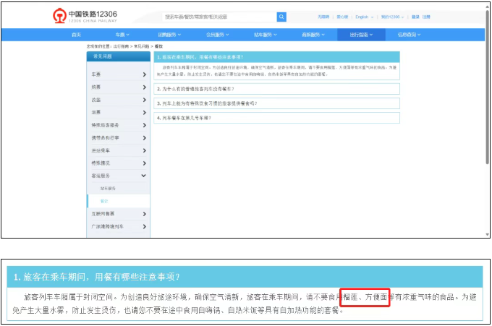Click the blue search magnifier button
Viewport: 492px width, 326px height.
click(x=281, y=16)
